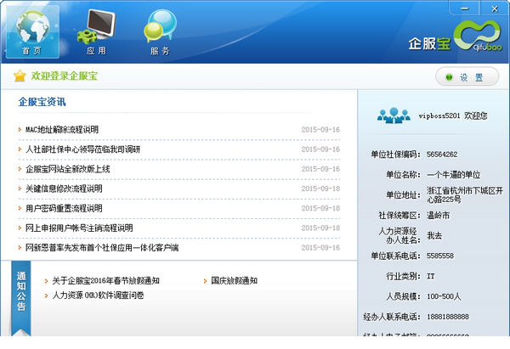Open the 首页 home globe icon
Screen dimensions: 510x349
(x=31, y=30)
